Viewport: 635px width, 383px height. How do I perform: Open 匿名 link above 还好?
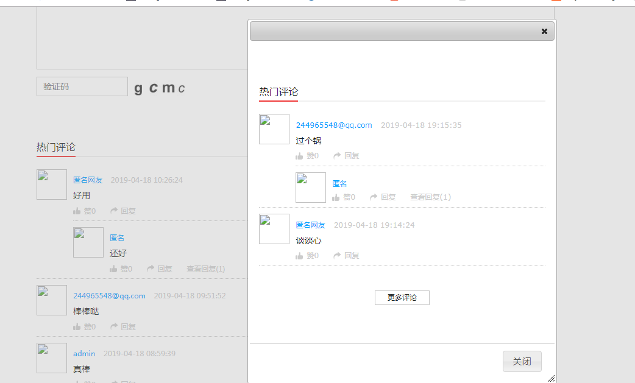[x=117, y=238]
